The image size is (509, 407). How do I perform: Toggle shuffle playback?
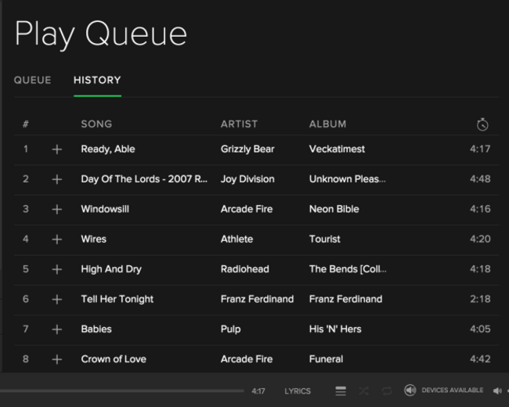click(363, 391)
